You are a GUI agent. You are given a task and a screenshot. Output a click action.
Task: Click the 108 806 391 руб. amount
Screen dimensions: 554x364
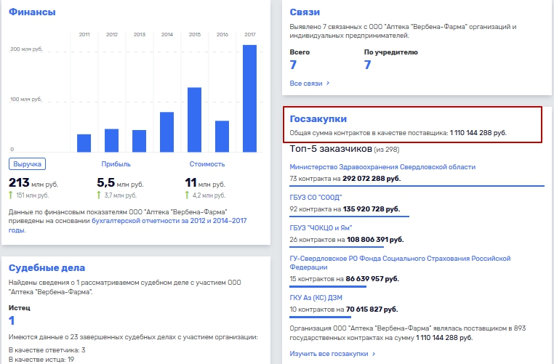375,239
